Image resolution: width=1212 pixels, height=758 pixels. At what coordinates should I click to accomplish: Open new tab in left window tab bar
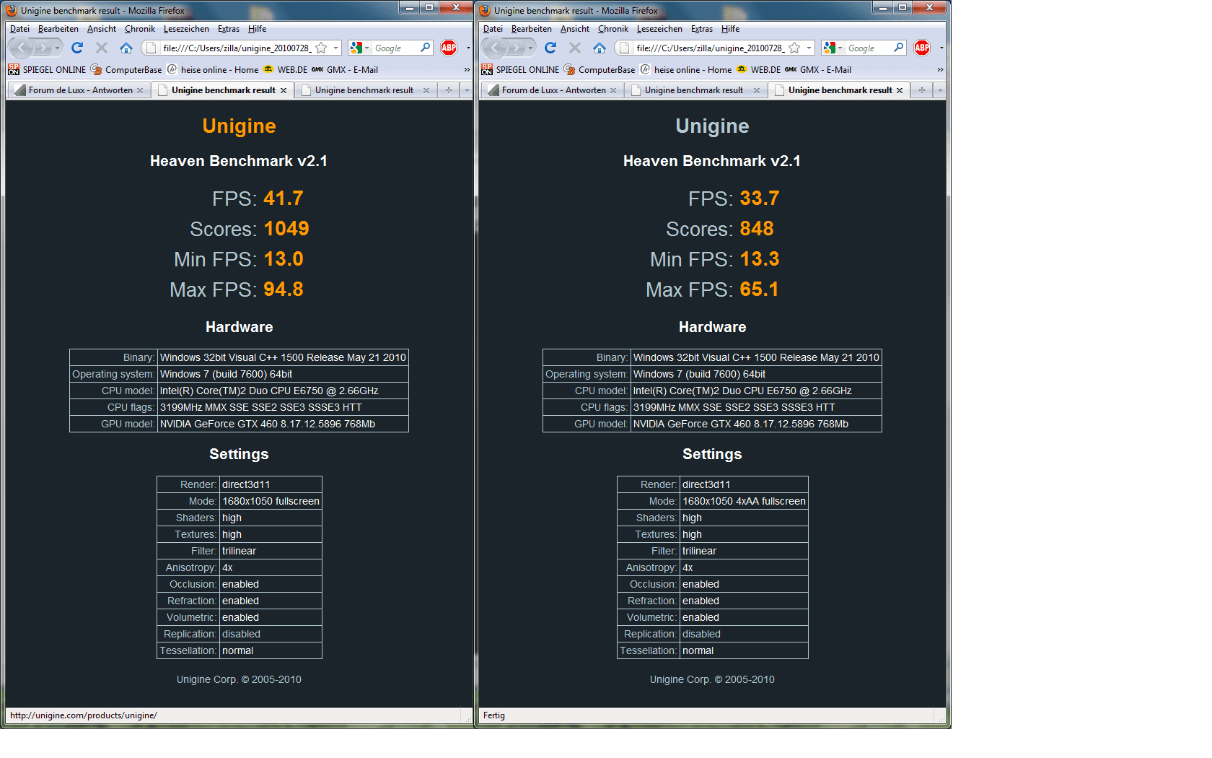click(449, 90)
